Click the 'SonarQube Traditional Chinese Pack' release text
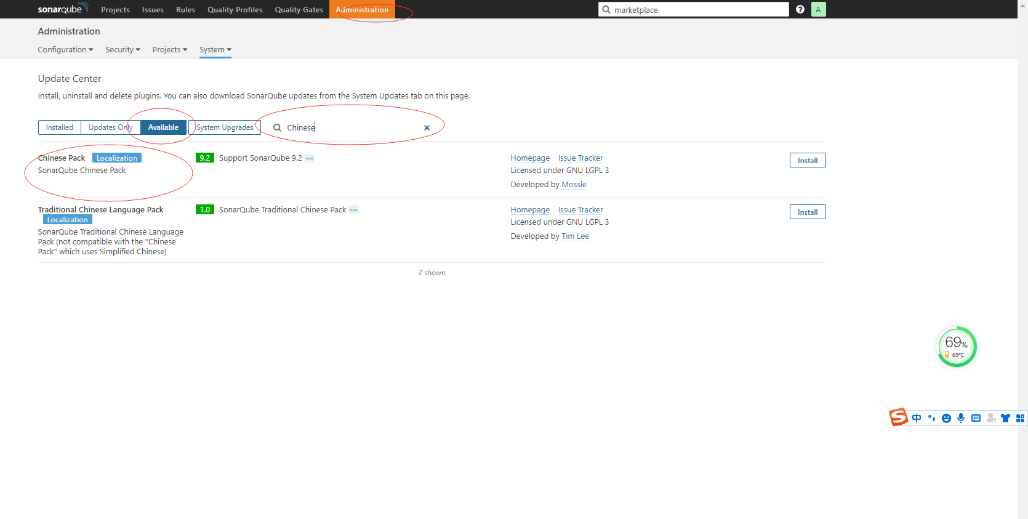 (283, 210)
